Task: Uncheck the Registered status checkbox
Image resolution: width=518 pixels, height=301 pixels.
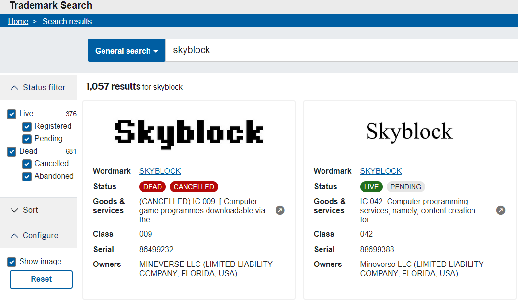Action: pos(27,126)
